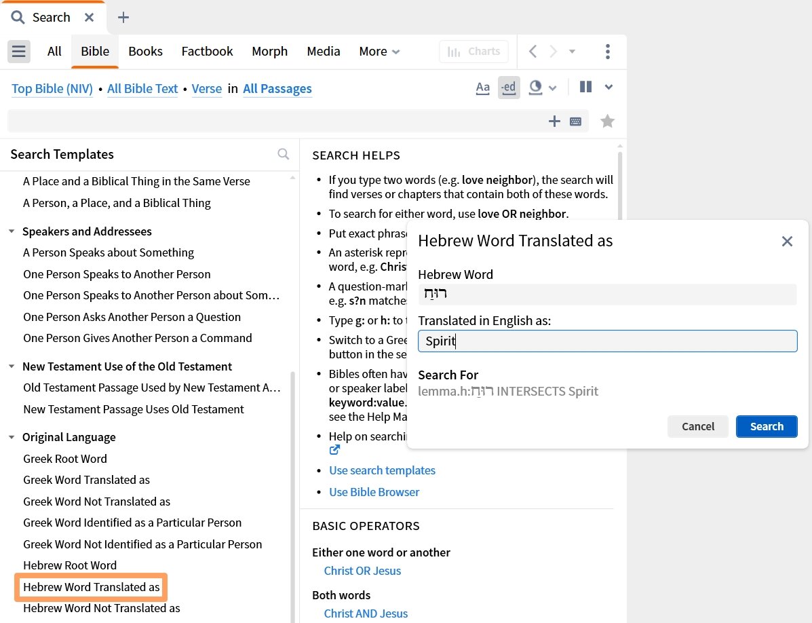The width and height of the screenshot is (812, 623).
Task: Open the visual filter dropdown arrow
Action: click(553, 88)
